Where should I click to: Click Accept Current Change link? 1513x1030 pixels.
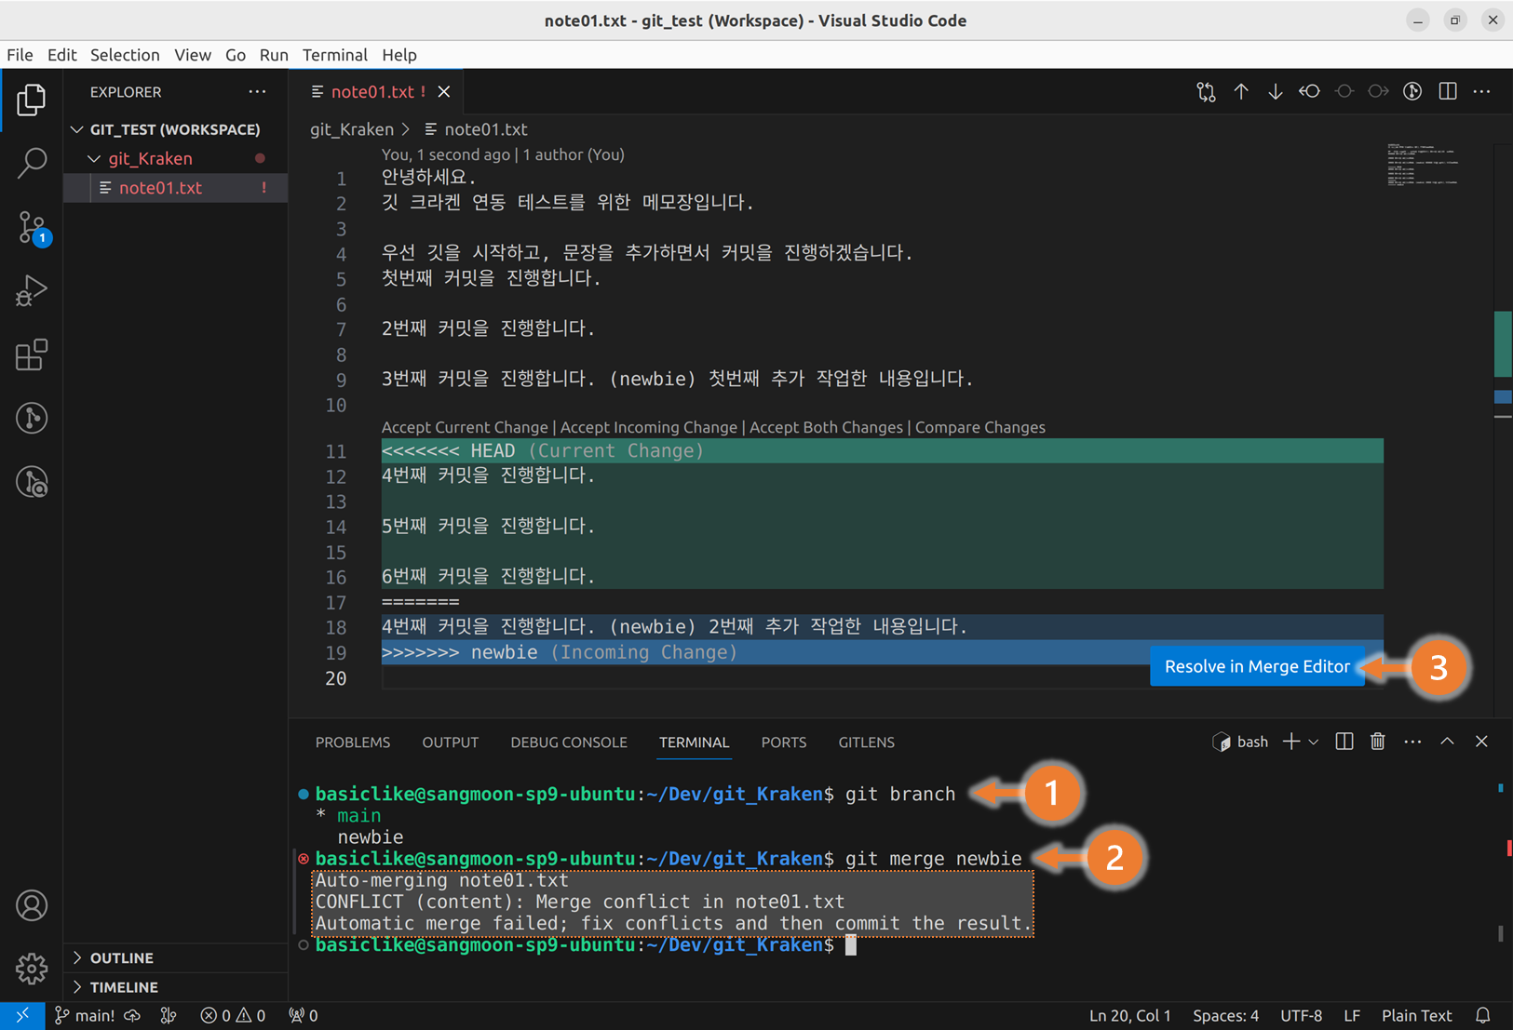(465, 427)
